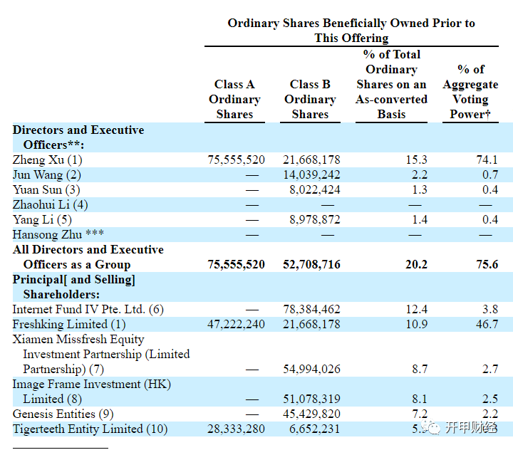This screenshot has width=513, height=450.
Task: Select Jun Wang's Class B value 14,039,242
Action: click(x=311, y=175)
